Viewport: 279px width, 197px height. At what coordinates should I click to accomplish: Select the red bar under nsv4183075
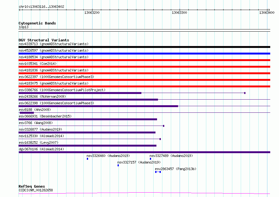point(144,86)
